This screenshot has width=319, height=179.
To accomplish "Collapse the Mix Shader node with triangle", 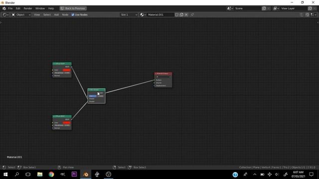I will tap(89, 89).
